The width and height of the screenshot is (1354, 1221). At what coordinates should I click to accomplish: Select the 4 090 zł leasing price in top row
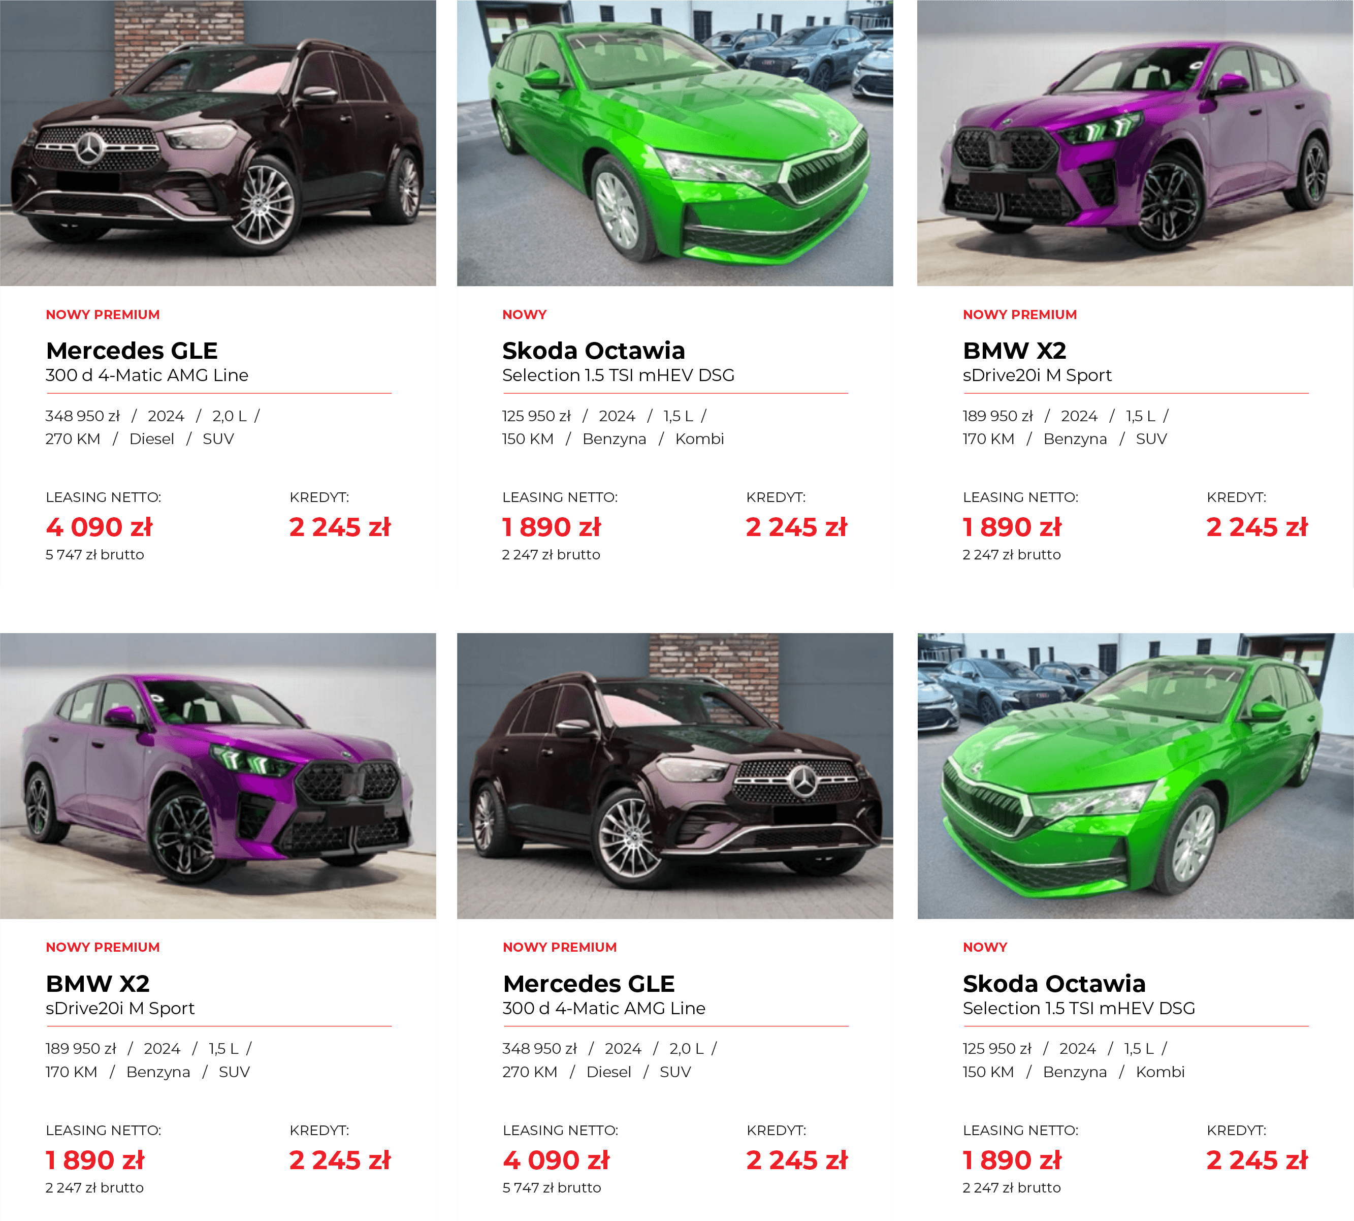(x=99, y=527)
